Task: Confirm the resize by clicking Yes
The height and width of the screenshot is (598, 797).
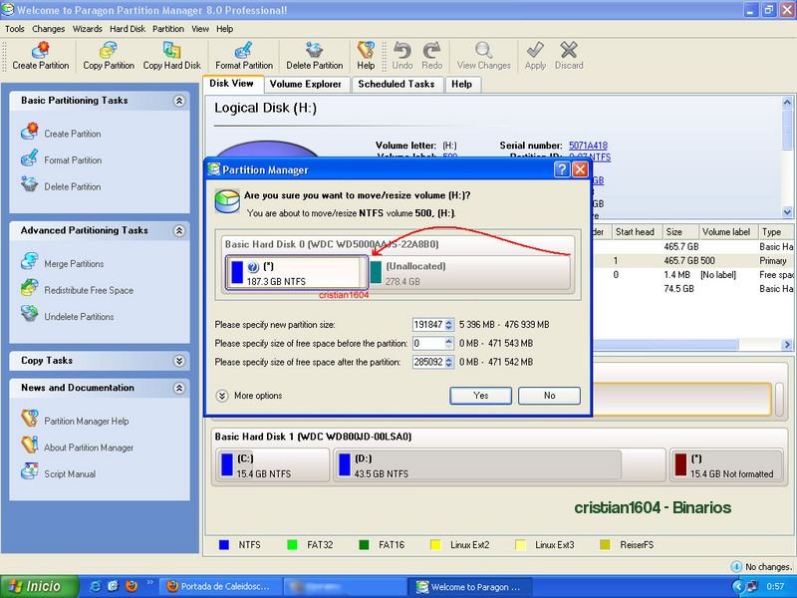Action: tap(481, 396)
